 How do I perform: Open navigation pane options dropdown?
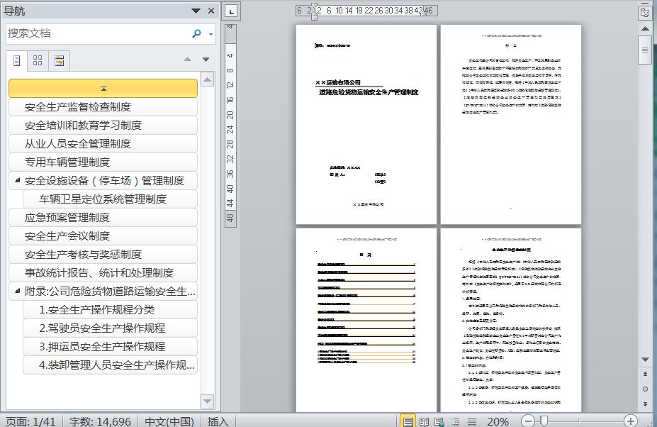coord(196,11)
